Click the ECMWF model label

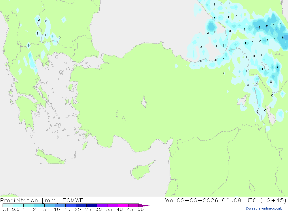tap(73, 200)
